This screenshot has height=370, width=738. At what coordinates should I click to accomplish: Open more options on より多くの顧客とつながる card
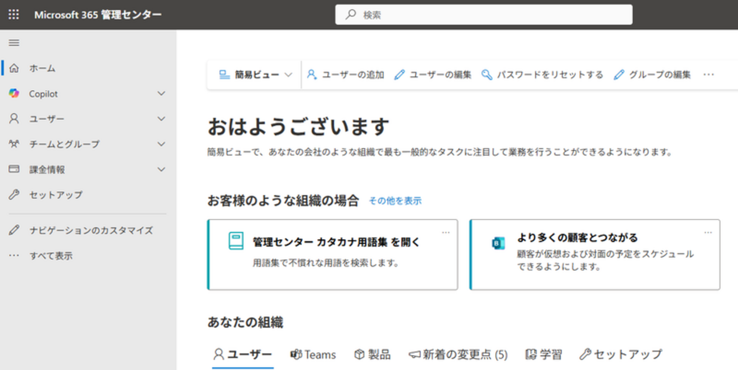708,232
